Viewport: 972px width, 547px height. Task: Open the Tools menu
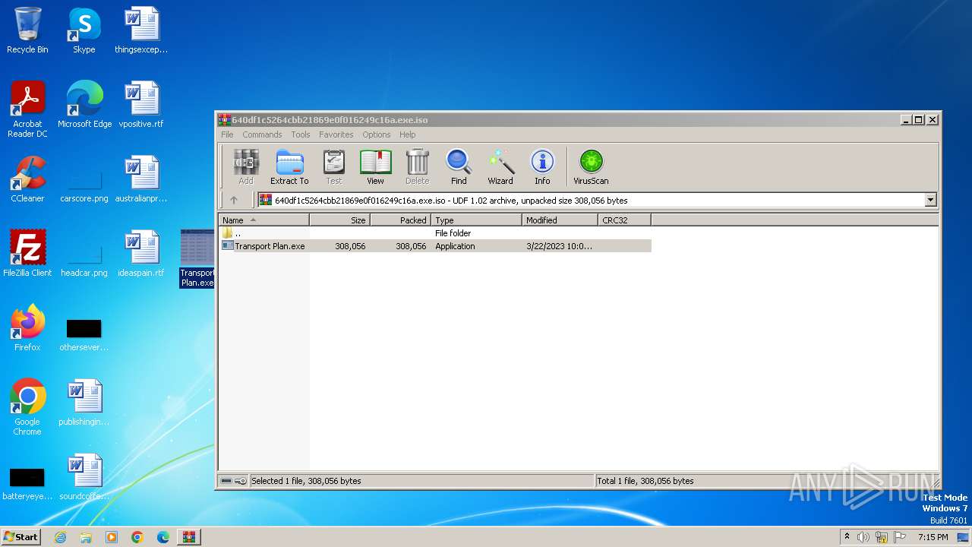301,134
